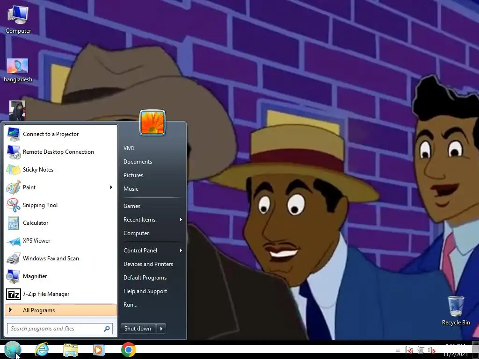
Task: Click the Start orb button
Action: point(13,350)
